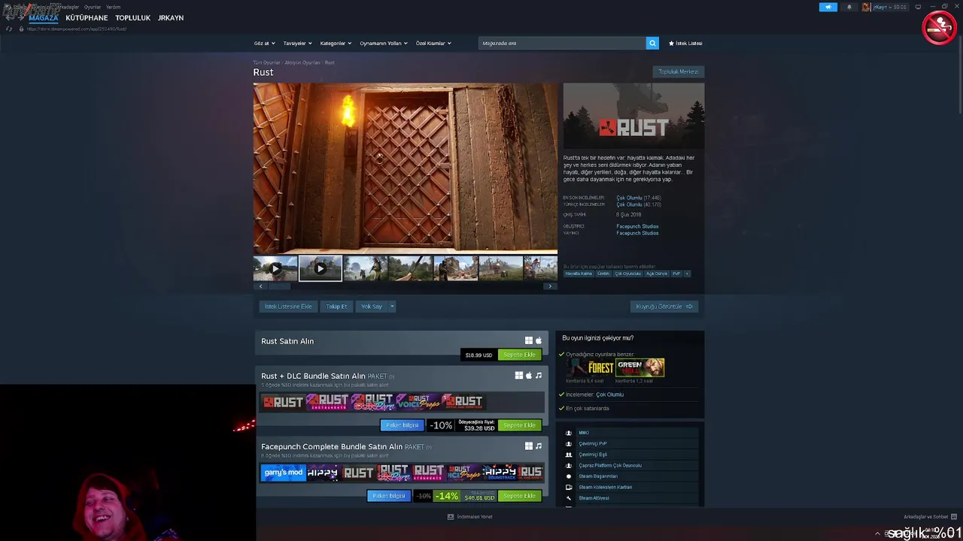Reload the store page

(9, 29)
